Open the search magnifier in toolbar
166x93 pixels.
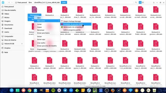(x=136, y=2)
